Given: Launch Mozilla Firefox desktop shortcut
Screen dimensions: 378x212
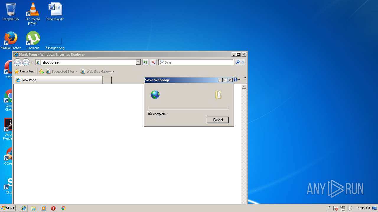Looking at the screenshot, I should coord(11,41).
